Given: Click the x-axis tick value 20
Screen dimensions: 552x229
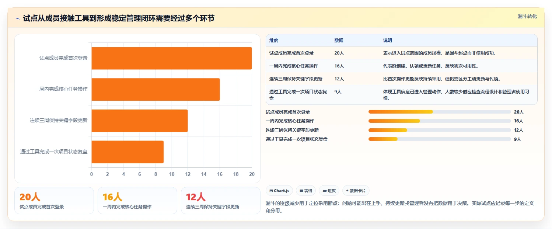Looking at the screenshot, I should point(252,174).
